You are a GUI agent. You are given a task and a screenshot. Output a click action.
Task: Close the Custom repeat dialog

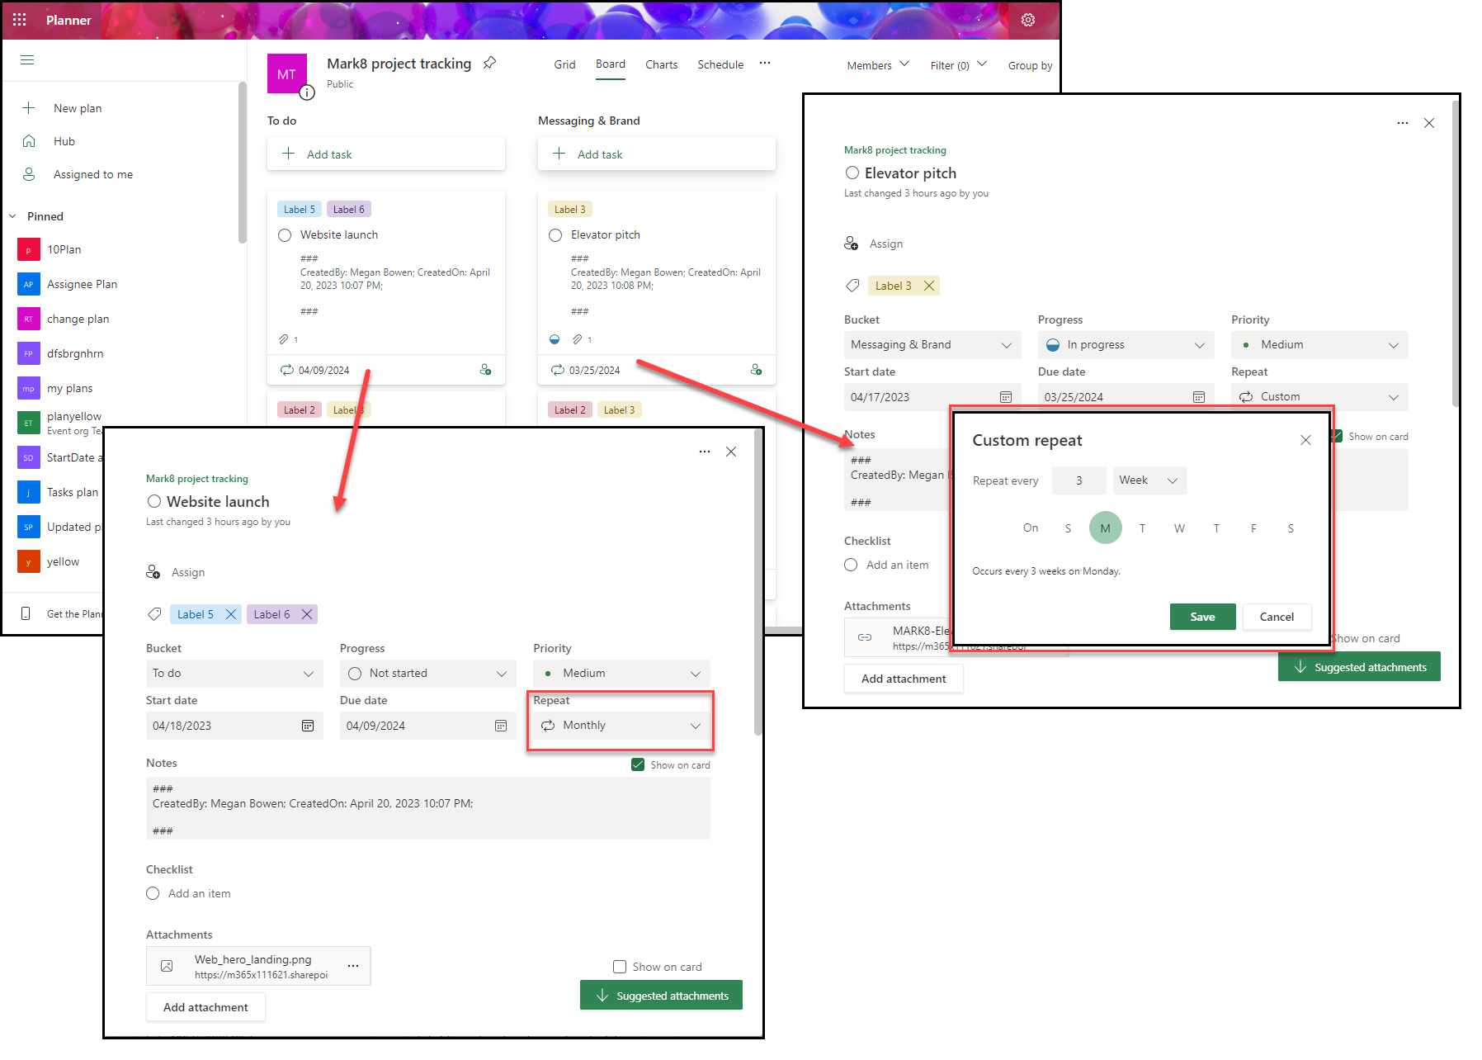point(1305,440)
